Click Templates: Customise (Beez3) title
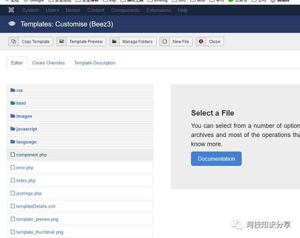This screenshot has height=238, width=300. (x=67, y=24)
